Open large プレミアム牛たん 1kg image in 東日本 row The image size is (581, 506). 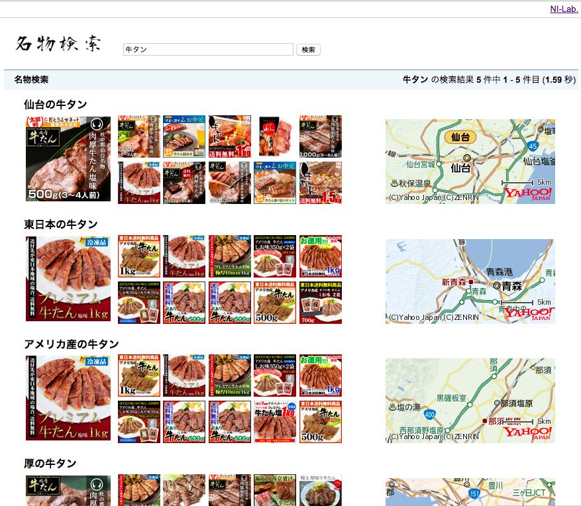point(68,279)
